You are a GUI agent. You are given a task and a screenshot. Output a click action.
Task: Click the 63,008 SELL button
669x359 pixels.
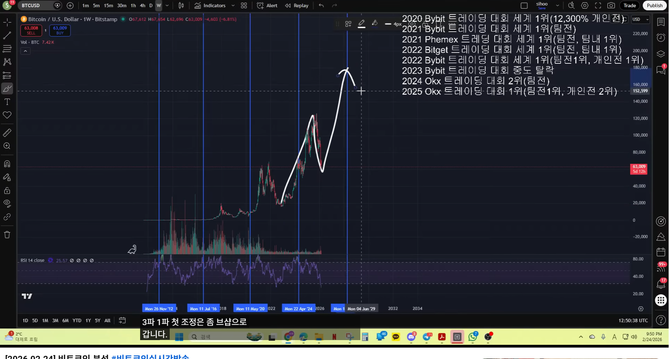tap(31, 30)
